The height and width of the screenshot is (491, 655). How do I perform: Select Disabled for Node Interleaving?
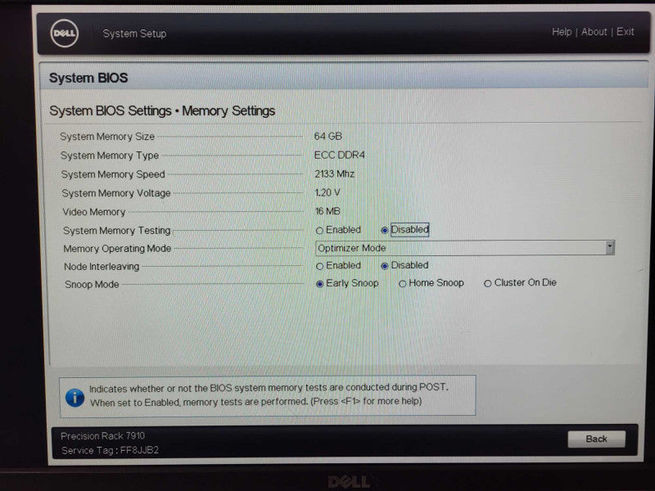384,265
